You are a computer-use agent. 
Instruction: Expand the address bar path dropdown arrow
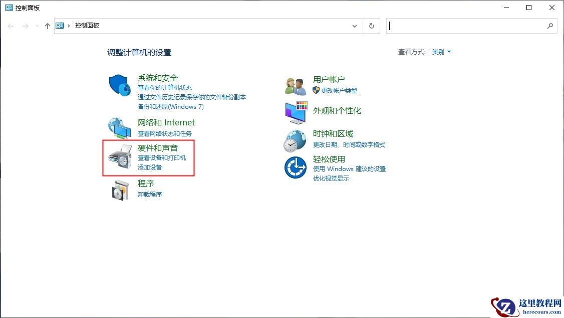[x=355, y=26]
